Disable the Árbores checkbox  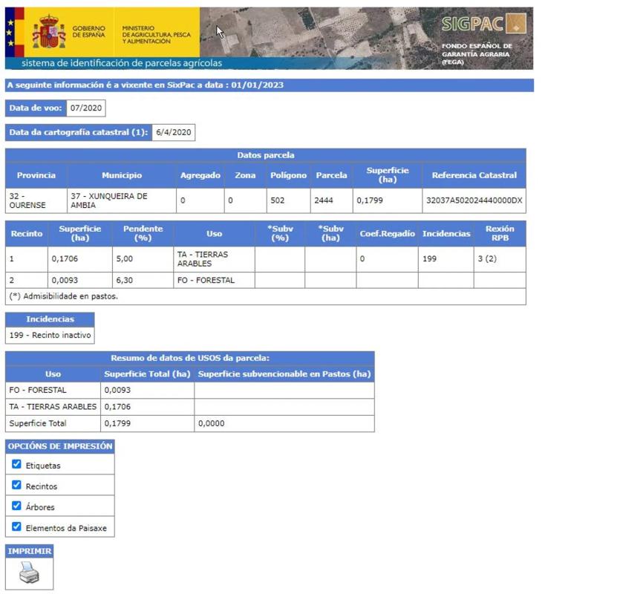tap(16, 506)
